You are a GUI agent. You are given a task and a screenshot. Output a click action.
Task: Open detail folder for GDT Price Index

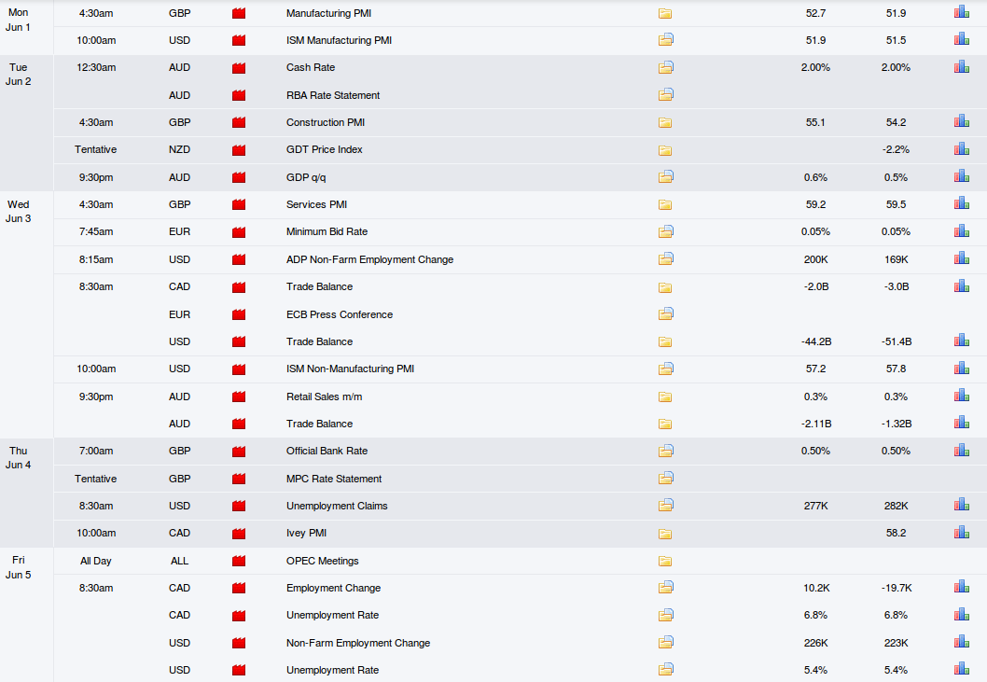(665, 150)
